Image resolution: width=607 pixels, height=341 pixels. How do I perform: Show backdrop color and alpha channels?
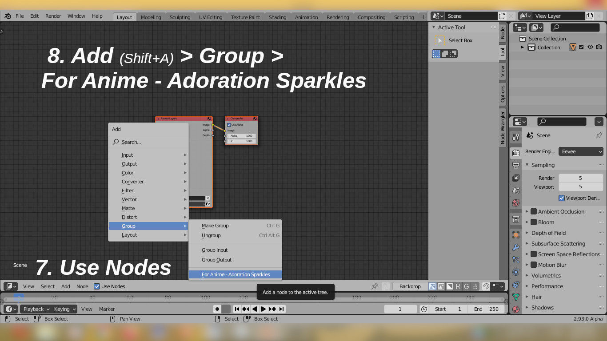(x=432, y=286)
